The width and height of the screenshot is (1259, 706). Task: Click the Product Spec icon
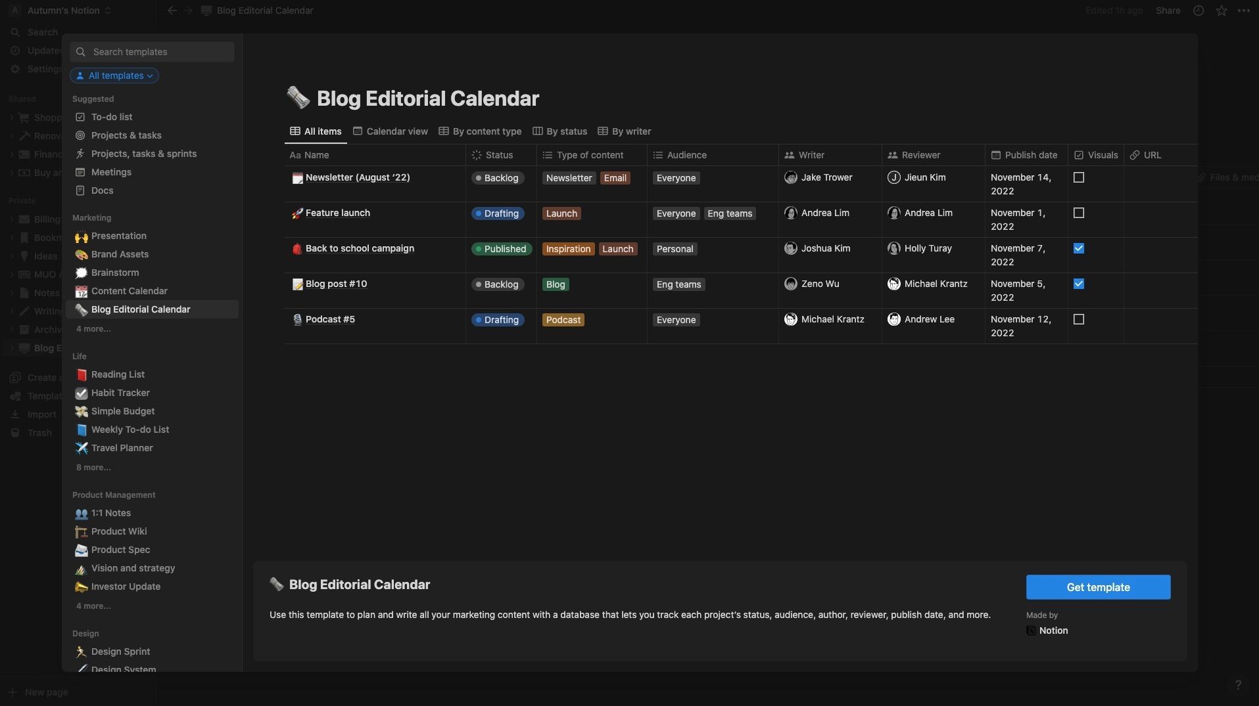[x=81, y=550]
